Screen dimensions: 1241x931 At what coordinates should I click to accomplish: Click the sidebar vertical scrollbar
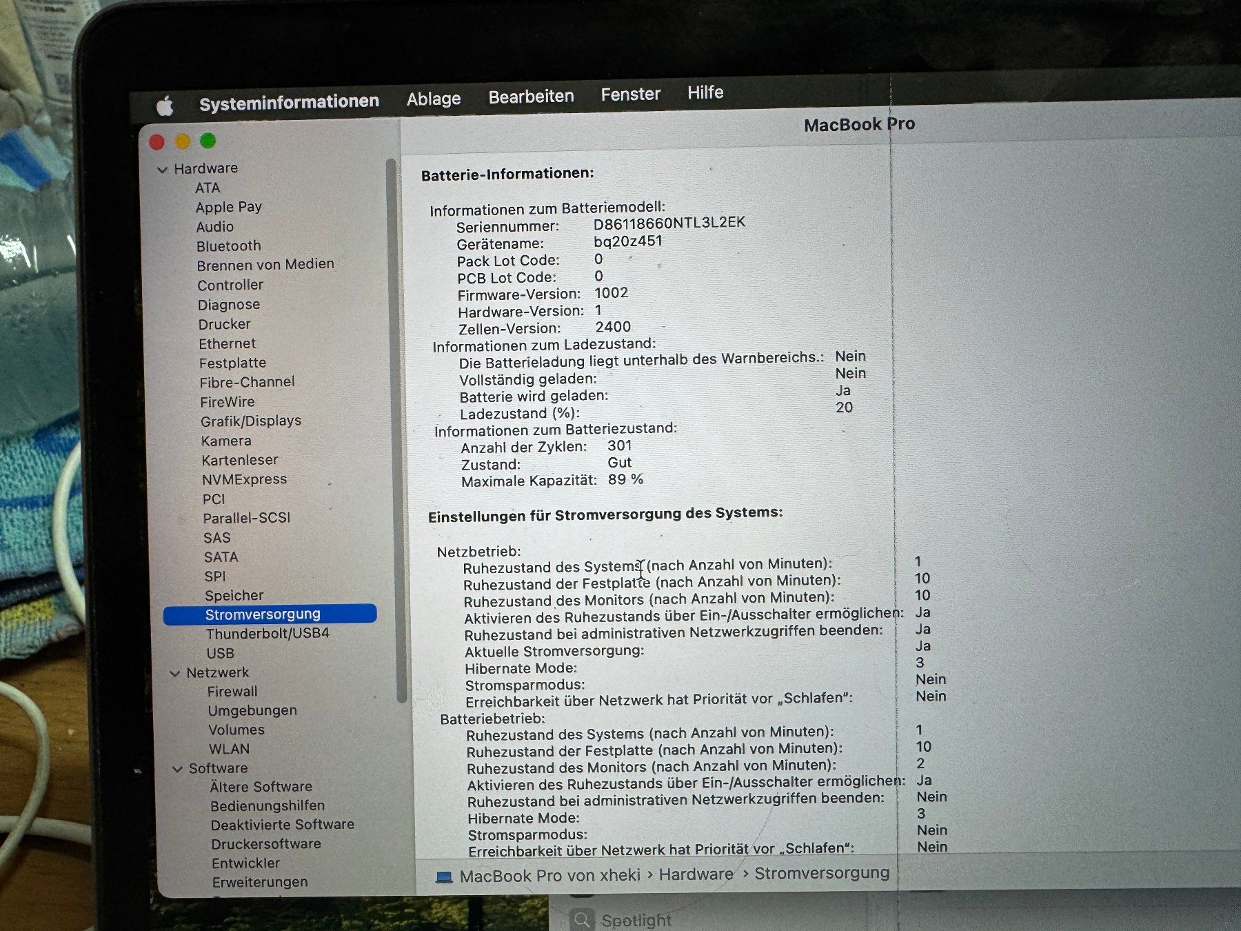(395, 431)
